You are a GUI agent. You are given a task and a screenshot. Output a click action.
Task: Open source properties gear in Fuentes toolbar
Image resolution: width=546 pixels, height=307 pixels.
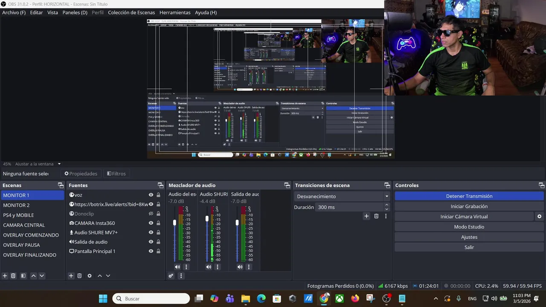point(90,276)
